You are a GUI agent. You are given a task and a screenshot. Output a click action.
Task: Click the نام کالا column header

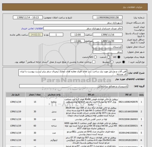click(x=91, y=94)
